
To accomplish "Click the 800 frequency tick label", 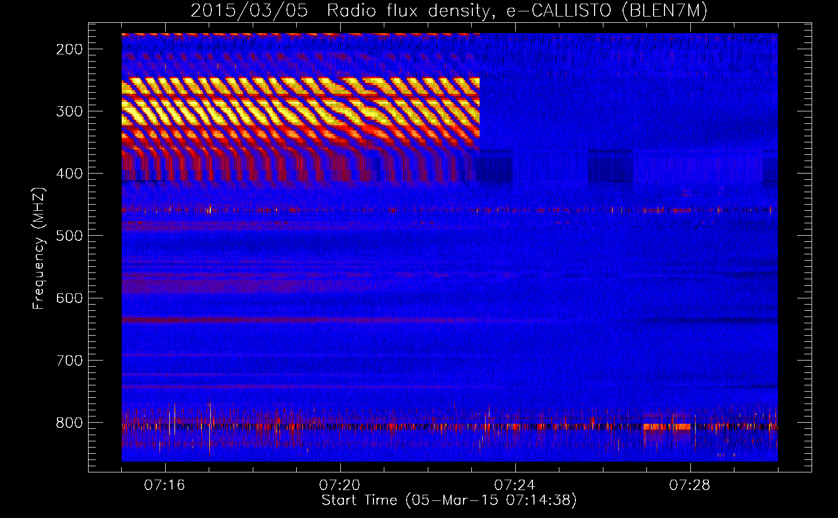I will coord(69,423).
